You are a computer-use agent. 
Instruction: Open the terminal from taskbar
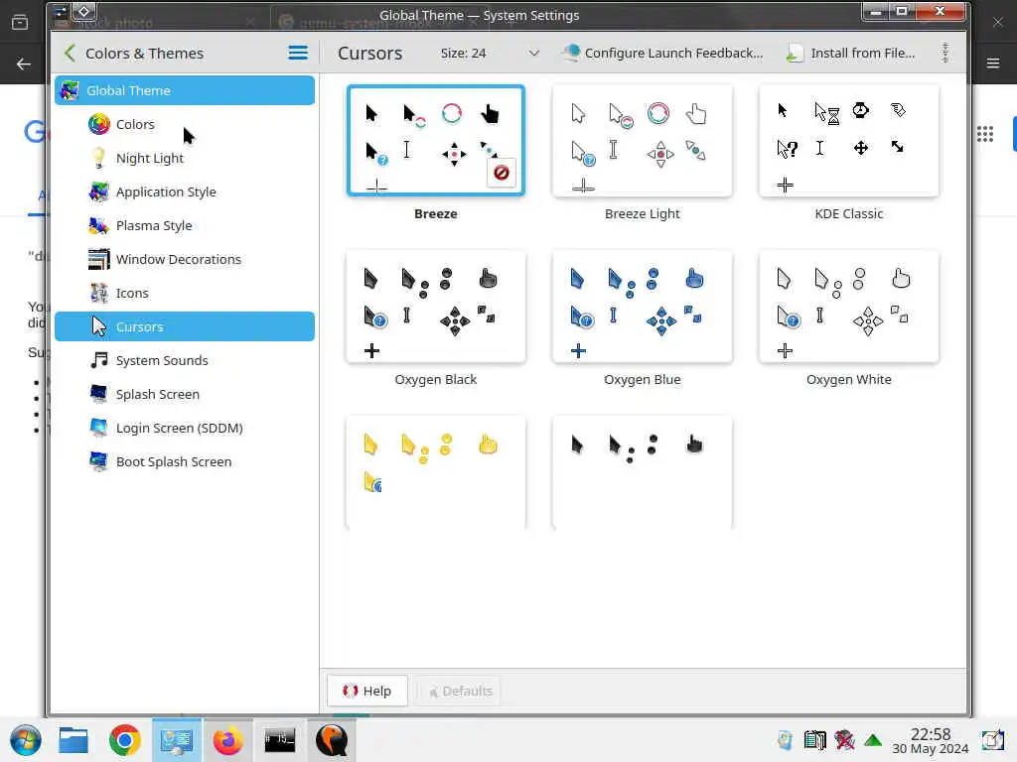click(x=279, y=740)
